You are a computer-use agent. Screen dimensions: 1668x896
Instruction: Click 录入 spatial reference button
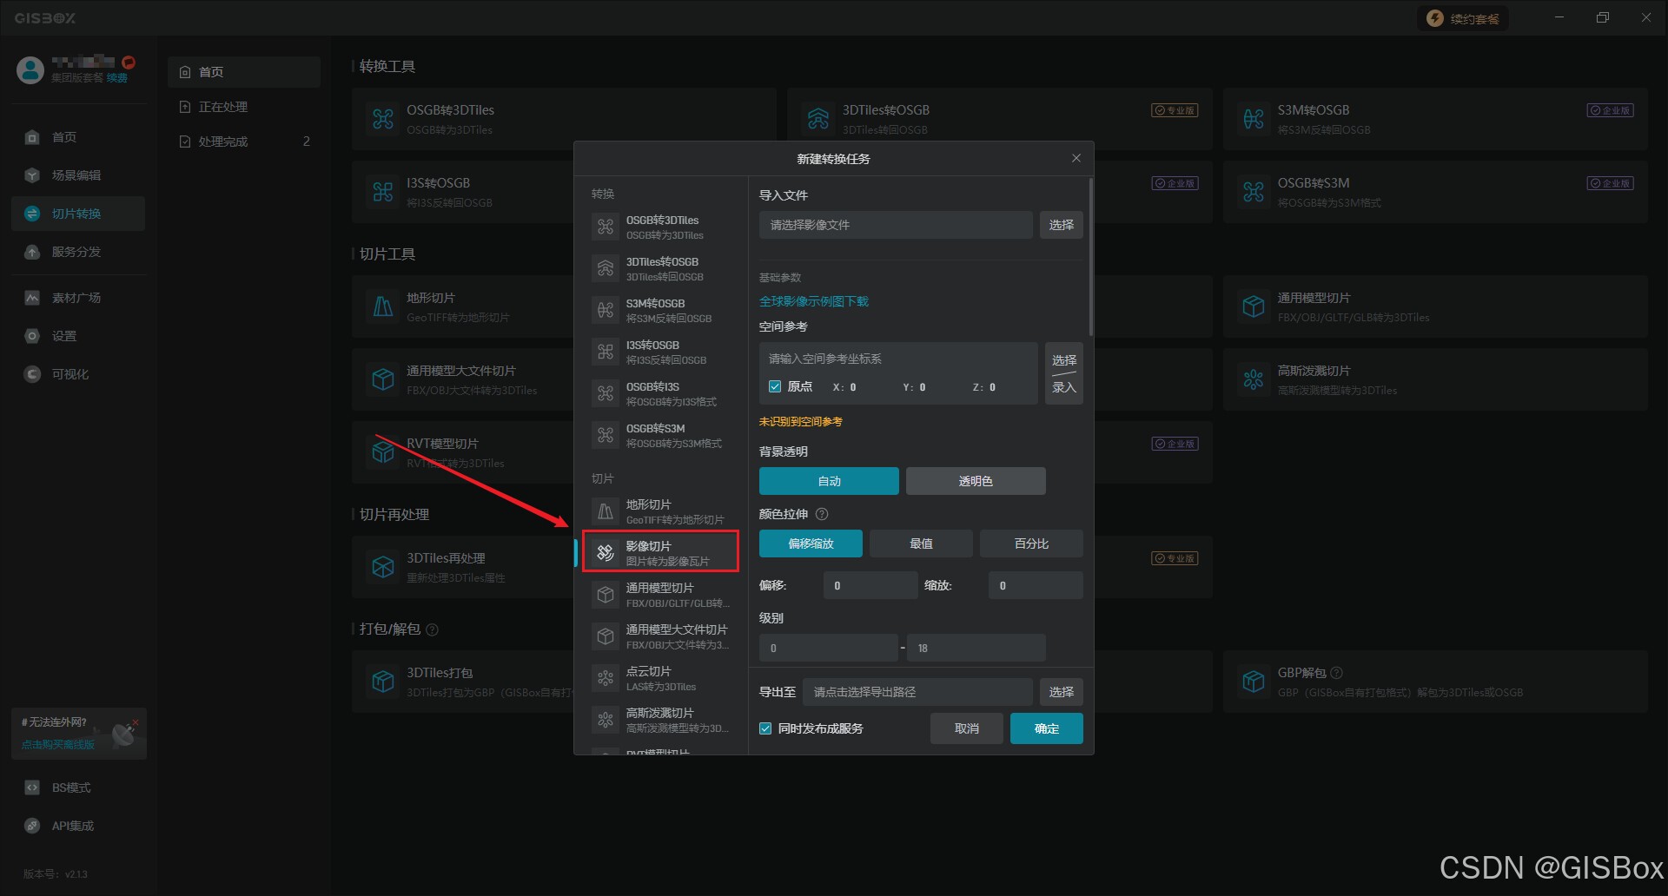[1064, 387]
